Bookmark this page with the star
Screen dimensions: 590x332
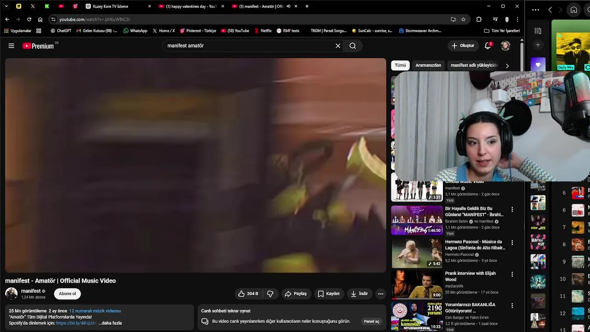(x=463, y=19)
